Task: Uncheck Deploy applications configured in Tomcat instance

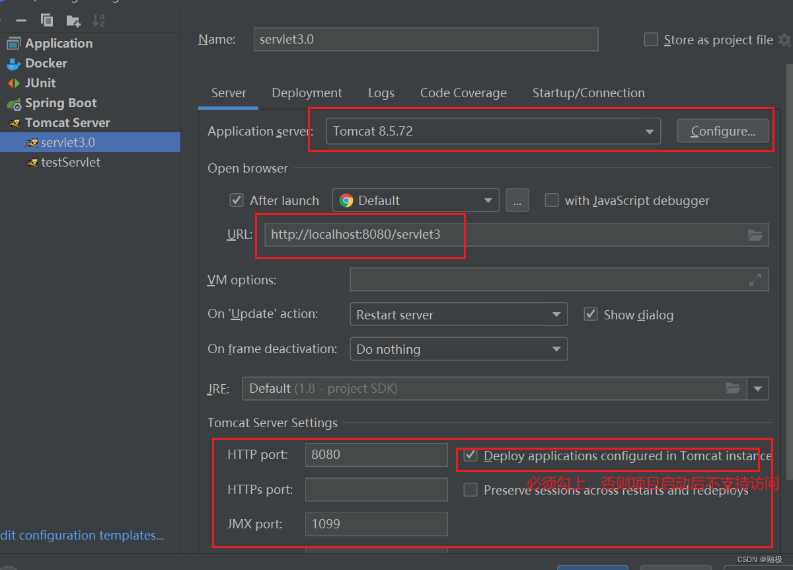Action: [471, 455]
